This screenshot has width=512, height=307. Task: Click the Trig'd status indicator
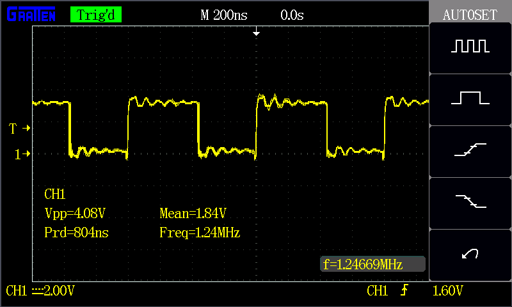(x=95, y=15)
